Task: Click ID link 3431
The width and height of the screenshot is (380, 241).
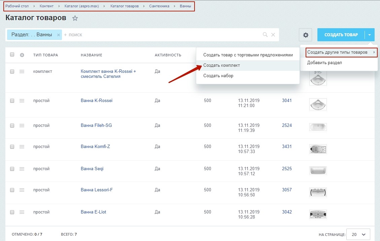Action: [287, 146]
